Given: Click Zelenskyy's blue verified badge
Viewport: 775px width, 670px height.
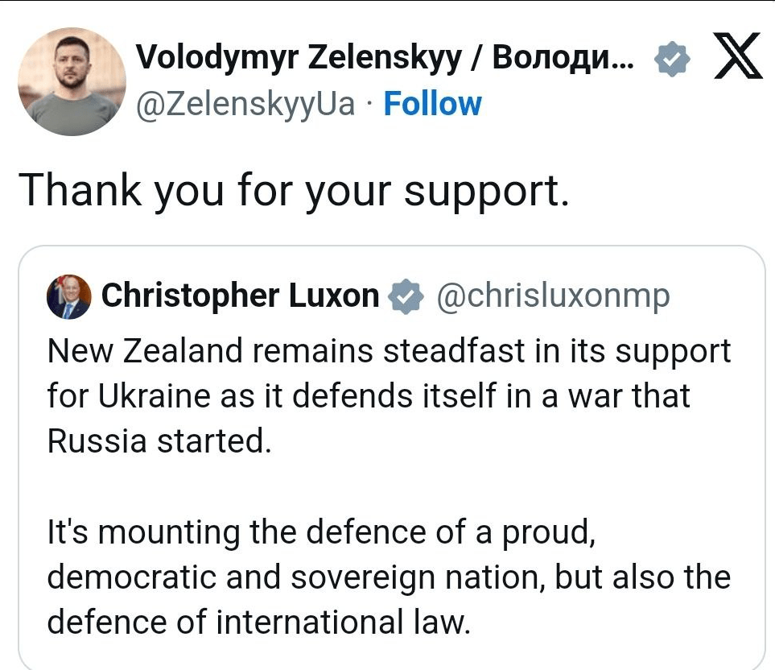Looking at the screenshot, I should coord(670,60).
